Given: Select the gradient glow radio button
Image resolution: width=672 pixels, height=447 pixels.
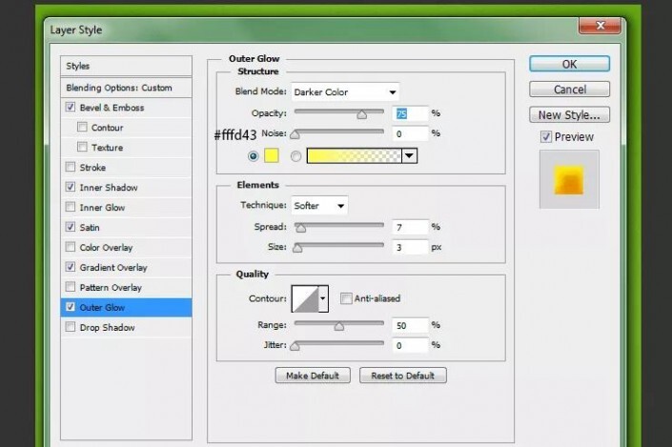Looking at the screenshot, I should pos(295,156).
